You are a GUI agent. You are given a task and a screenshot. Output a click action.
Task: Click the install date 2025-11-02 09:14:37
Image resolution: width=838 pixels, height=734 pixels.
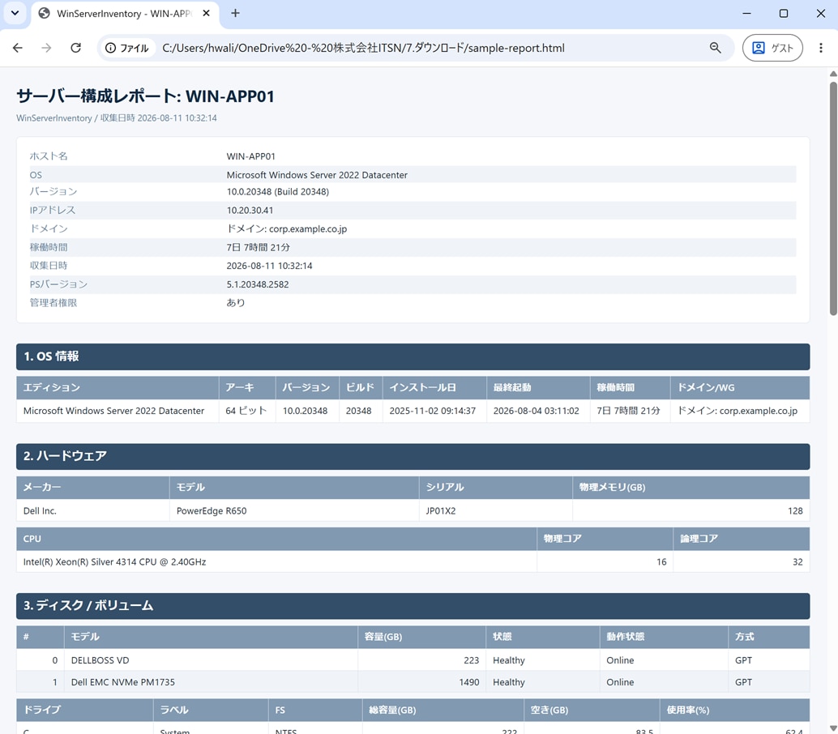(432, 411)
